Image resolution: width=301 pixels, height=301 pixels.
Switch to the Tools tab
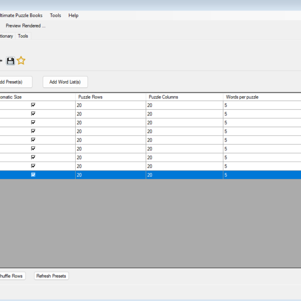(23, 36)
